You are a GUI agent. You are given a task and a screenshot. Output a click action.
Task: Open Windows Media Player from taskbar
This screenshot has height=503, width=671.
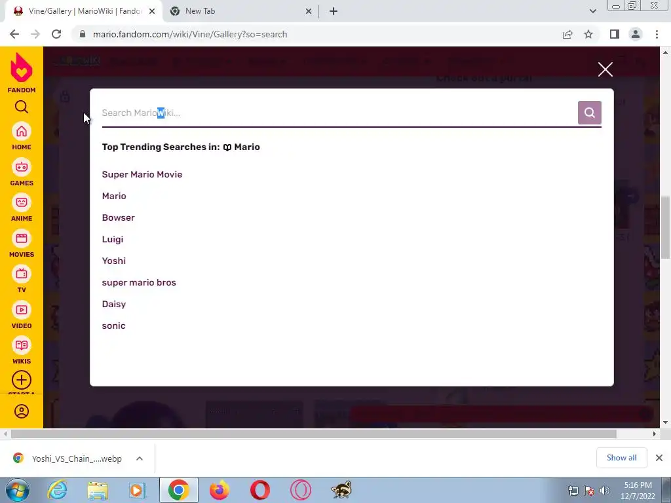coord(138,490)
